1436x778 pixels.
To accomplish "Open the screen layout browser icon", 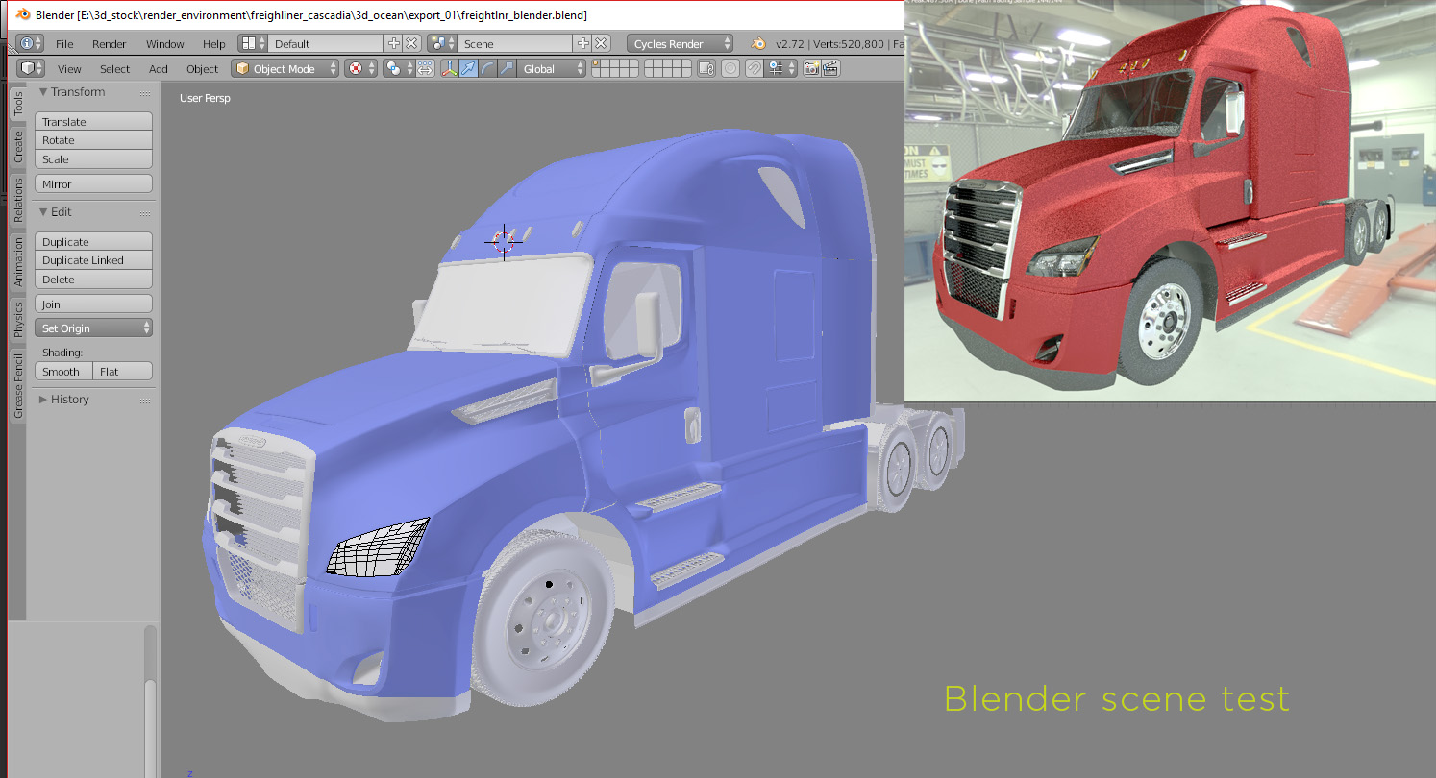I will [x=254, y=44].
